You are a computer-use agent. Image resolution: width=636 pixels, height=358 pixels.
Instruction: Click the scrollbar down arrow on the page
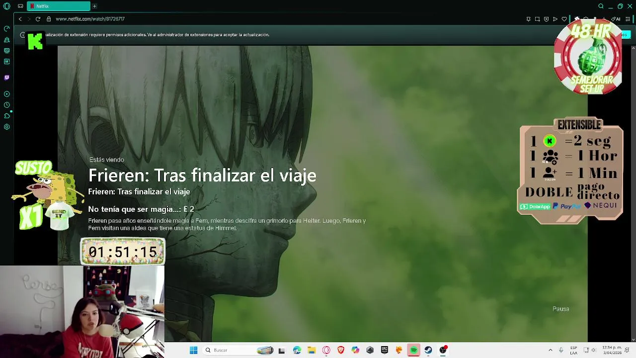pos(633,340)
